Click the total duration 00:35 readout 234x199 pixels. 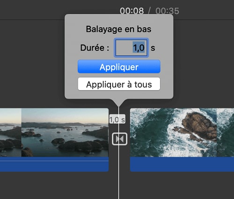167,11
